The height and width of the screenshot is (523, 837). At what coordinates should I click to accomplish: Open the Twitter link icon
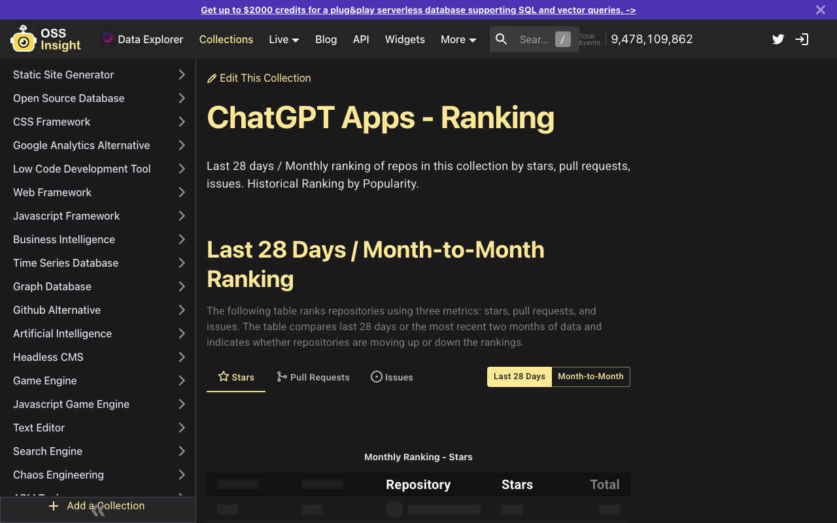click(x=778, y=39)
